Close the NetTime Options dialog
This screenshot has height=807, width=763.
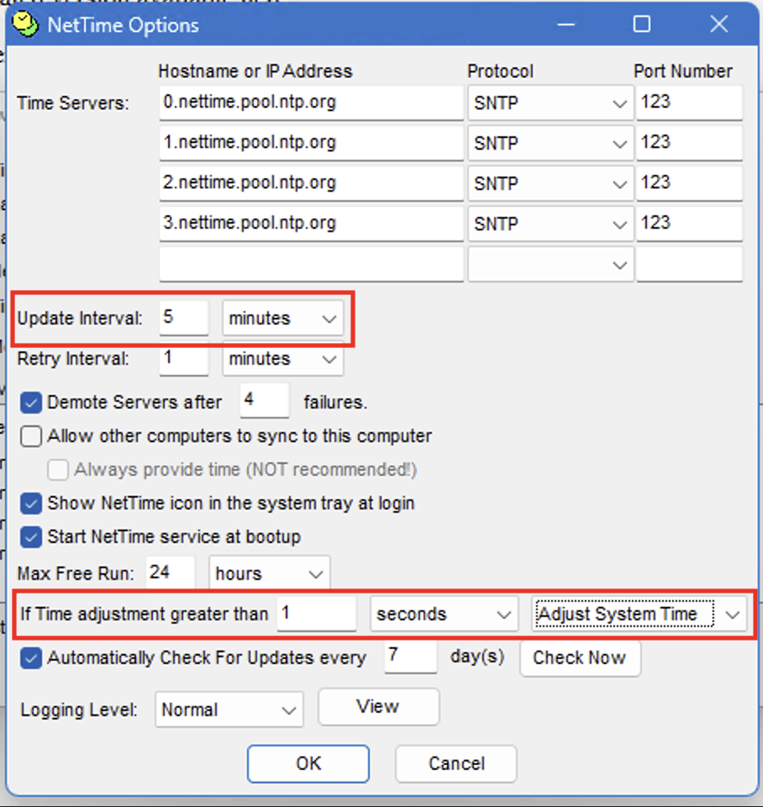click(x=718, y=24)
